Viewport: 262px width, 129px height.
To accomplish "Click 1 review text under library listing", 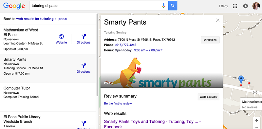I will pos(9,126).
